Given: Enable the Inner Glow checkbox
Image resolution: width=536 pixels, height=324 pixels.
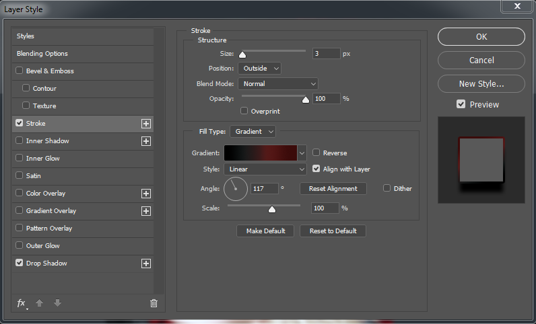Looking at the screenshot, I should tap(20, 158).
